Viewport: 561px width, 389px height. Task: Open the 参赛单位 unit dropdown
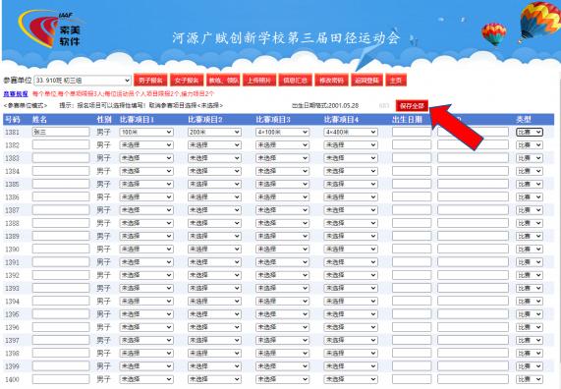[x=83, y=81]
